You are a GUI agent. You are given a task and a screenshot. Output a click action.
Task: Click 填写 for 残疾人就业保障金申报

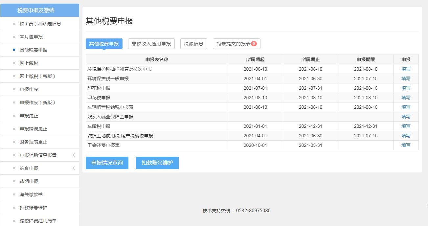[x=406, y=117]
